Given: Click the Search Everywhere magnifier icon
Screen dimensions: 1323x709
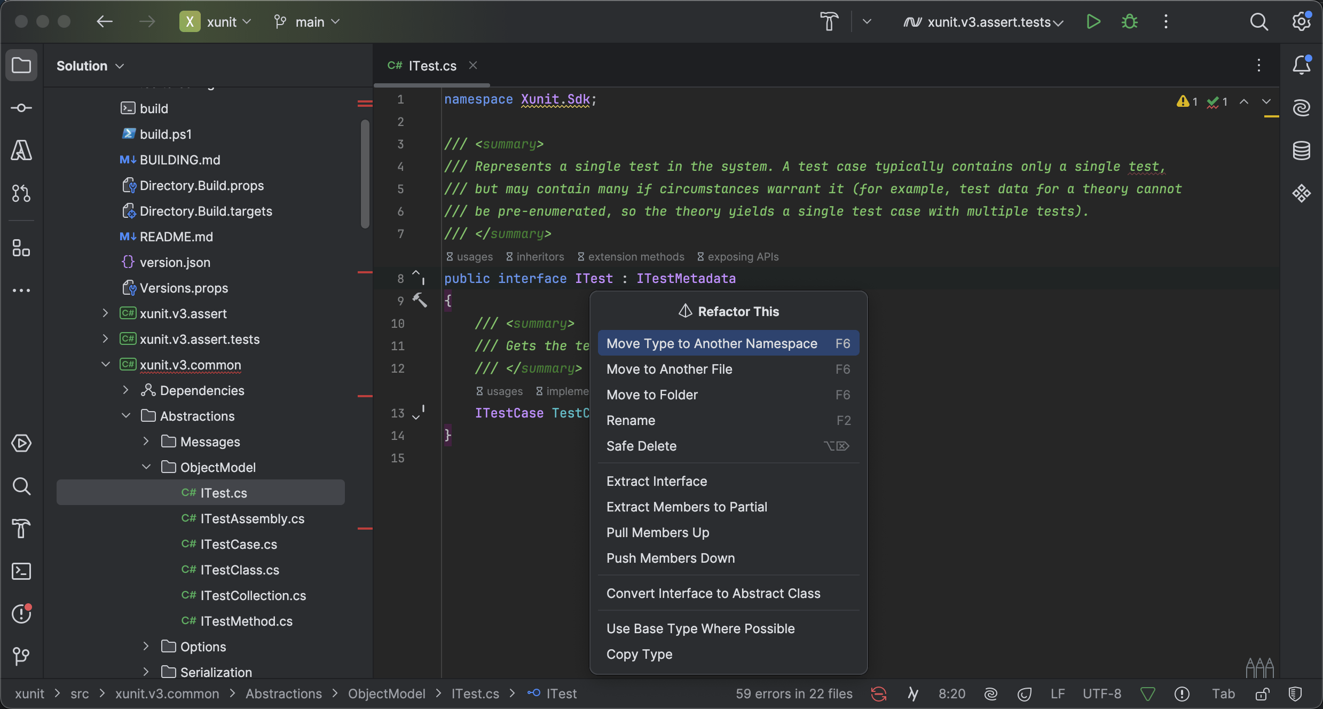Looking at the screenshot, I should click(1258, 22).
